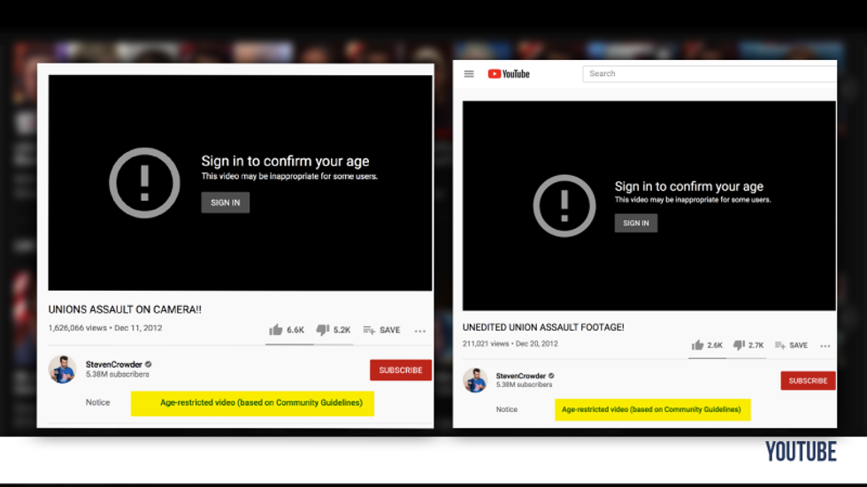
Task: Click 'Sign in to confirm your age' in right player
Action: [689, 186]
